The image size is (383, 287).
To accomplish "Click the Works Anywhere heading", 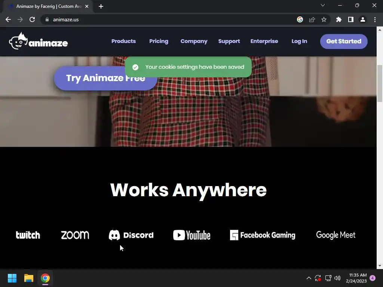I will (189, 190).
